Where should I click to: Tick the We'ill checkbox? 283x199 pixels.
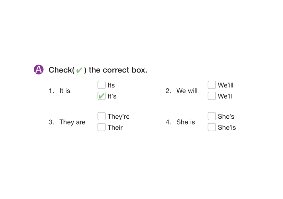pyautogui.click(x=212, y=85)
